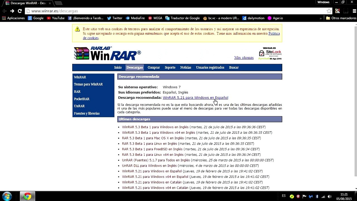Click the network signal tray icon
The width and height of the screenshot is (357, 201).
point(324,196)
